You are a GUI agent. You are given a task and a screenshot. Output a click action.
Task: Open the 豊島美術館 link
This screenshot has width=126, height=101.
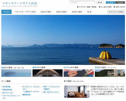[26, 95]
